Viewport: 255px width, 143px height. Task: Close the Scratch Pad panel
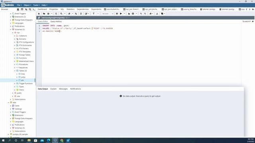point(253,21)
